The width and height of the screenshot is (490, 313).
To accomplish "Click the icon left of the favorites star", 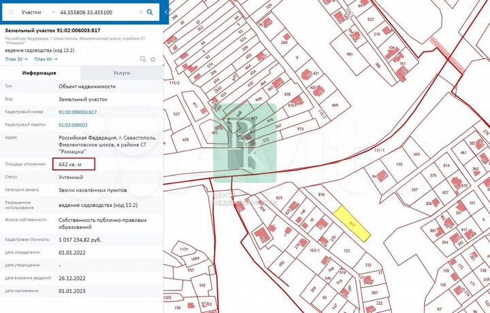I will tap(144, 60).
